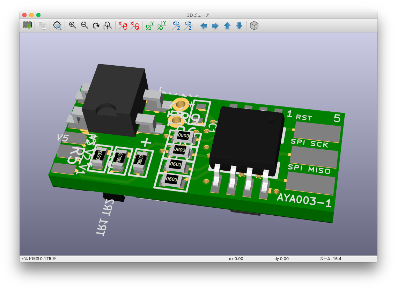Click the V5 pad label
Screen dimensions: 397x290
tap(63, 137)
